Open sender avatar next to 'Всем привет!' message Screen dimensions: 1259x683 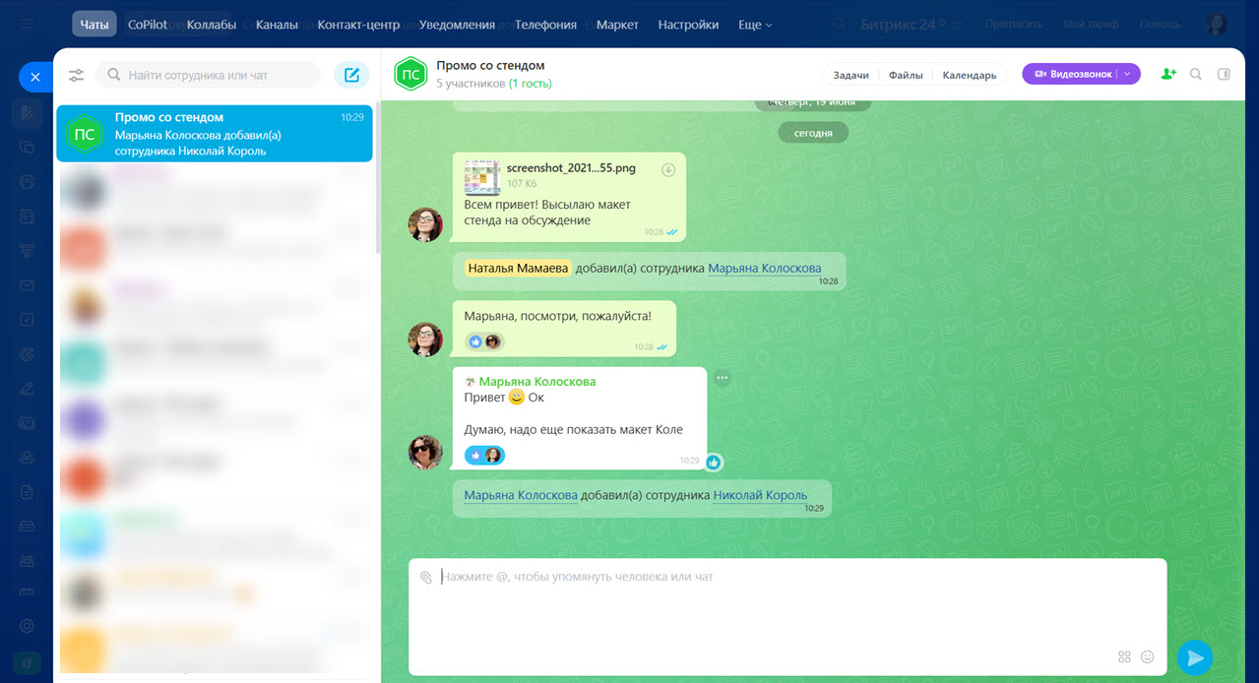pyautogui.click(x=425, y=224)
